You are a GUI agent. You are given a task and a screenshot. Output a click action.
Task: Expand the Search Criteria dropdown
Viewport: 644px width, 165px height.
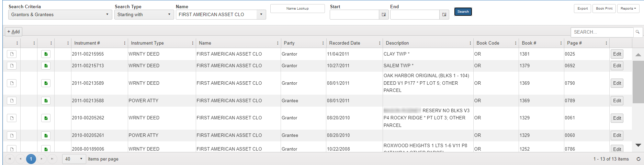(x=60, y=14)
